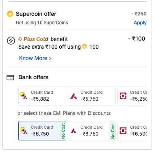Select Flipkart Axis No Cost EMI -₹6,750
Viewport: 154px width, 153px height.
(42, 131)
